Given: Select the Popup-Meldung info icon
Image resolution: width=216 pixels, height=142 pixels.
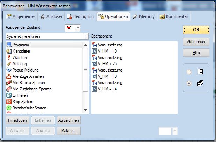Looking at the screenshot, I should (9, 70).
